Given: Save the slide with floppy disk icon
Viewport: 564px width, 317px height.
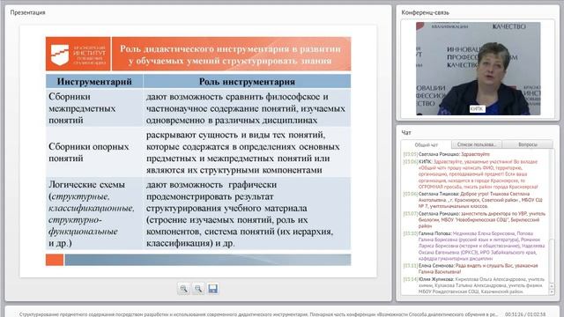Looking at the screenshot, I should click(213, 289).
